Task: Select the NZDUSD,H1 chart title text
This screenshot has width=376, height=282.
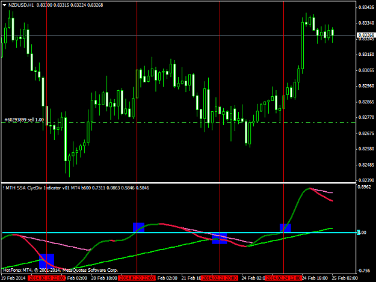Action: (21, 5)
